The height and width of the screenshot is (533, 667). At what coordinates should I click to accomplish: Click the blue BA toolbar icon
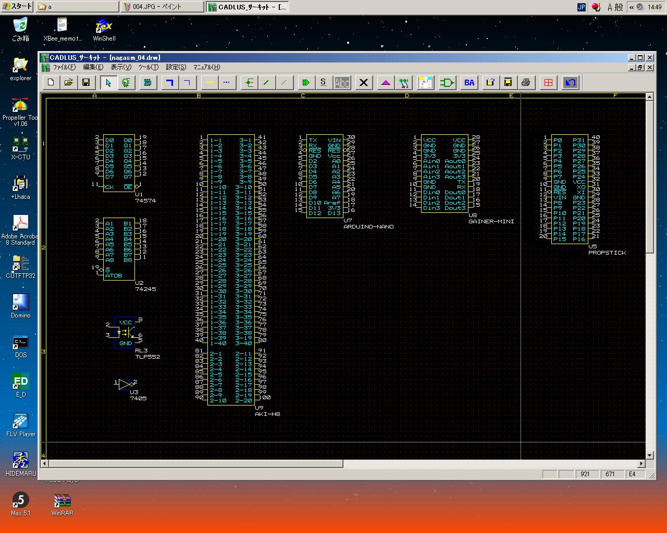click(470, 83)
